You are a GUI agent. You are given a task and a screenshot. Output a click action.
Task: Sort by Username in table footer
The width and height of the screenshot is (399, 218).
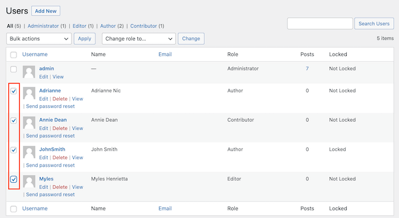[x=35, y=209]
